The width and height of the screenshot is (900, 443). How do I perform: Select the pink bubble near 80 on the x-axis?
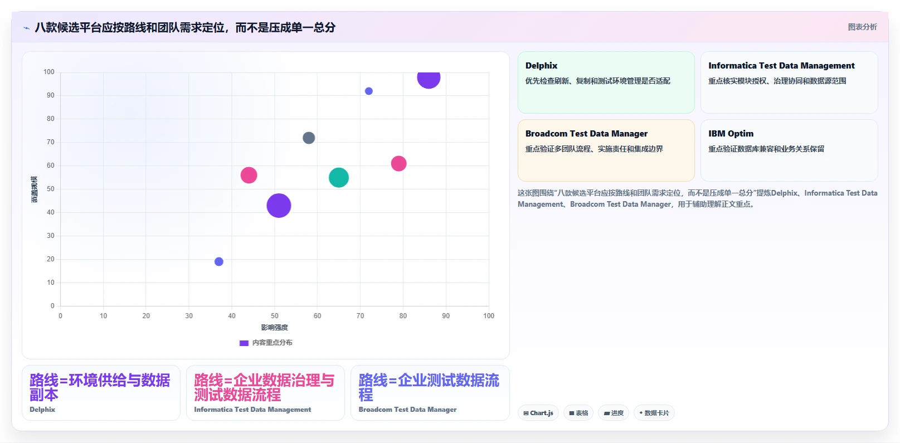[398, 163]
